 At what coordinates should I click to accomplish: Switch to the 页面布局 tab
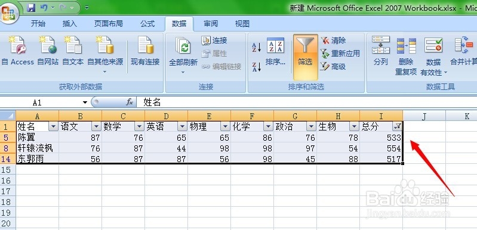coord(108,24)
